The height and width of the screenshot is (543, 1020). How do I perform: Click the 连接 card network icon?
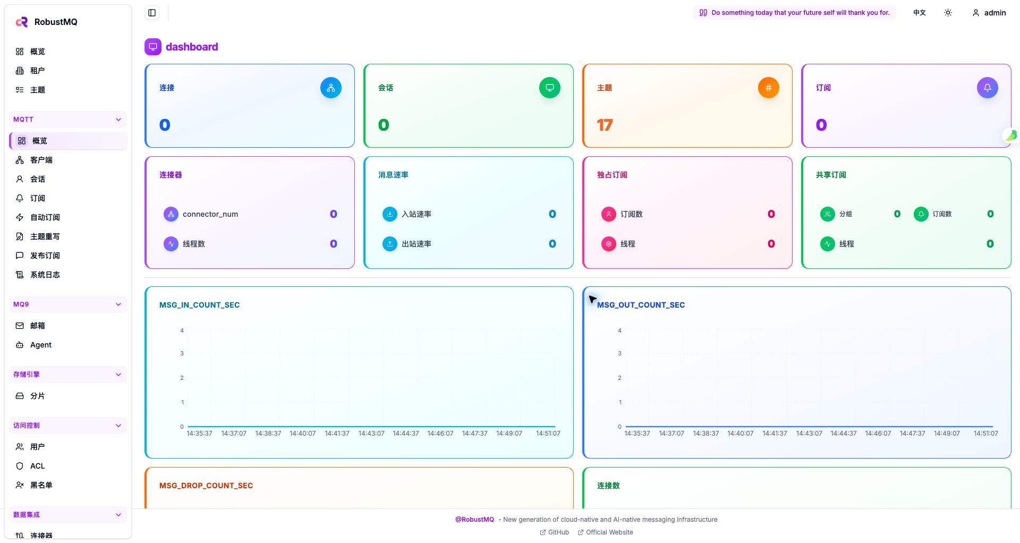pyautogui.click(x=331, y=88)
